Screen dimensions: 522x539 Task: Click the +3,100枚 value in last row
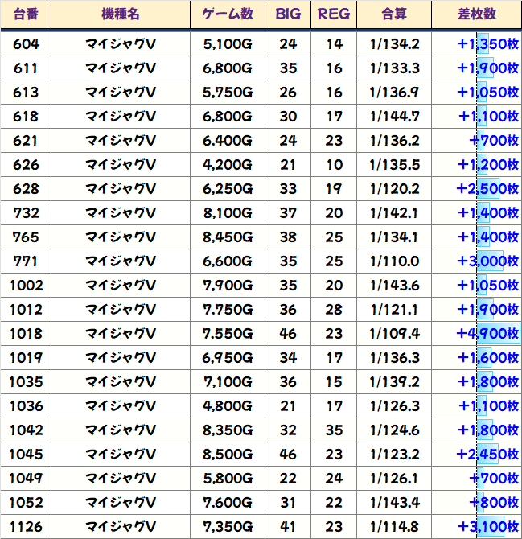point(488,527)
